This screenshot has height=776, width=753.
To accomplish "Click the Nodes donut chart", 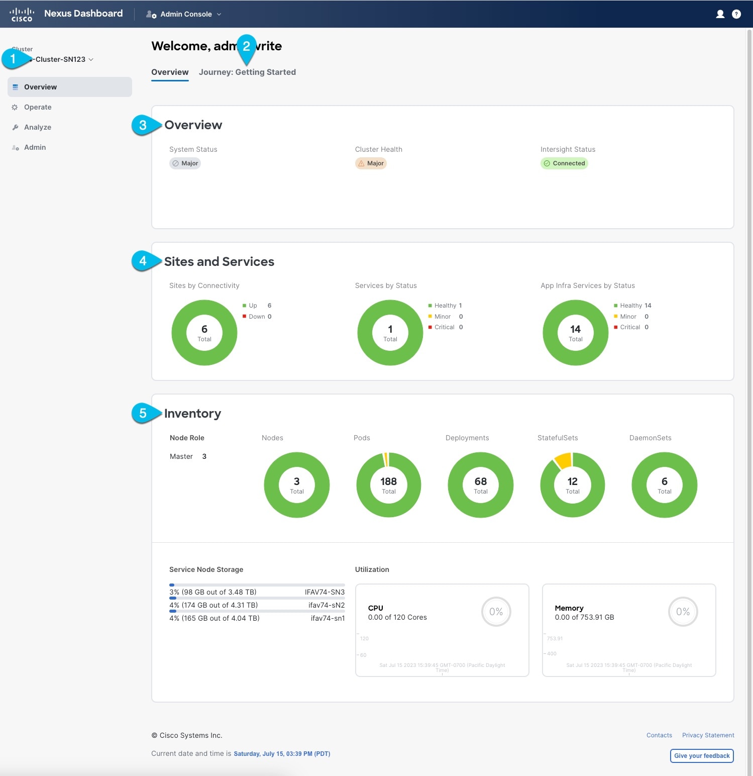I will pos(297,485).
